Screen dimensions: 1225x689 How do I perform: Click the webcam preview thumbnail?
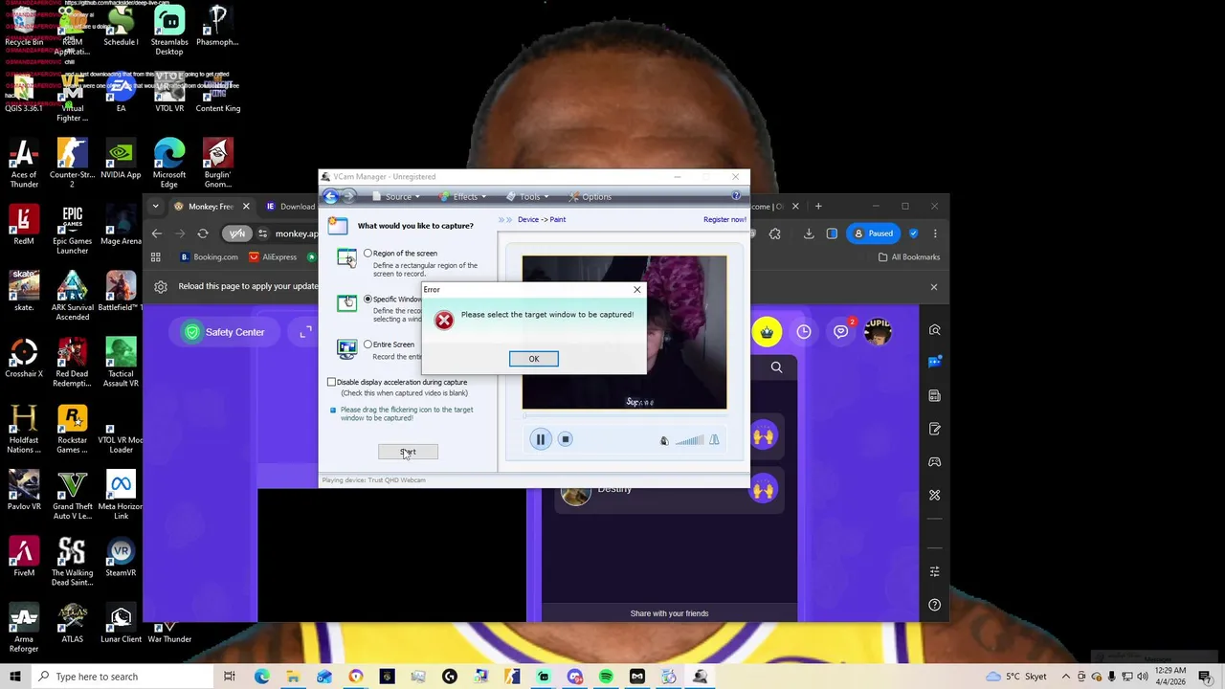624,332
